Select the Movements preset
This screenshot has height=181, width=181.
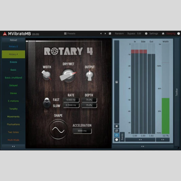[x=13, y=116]
